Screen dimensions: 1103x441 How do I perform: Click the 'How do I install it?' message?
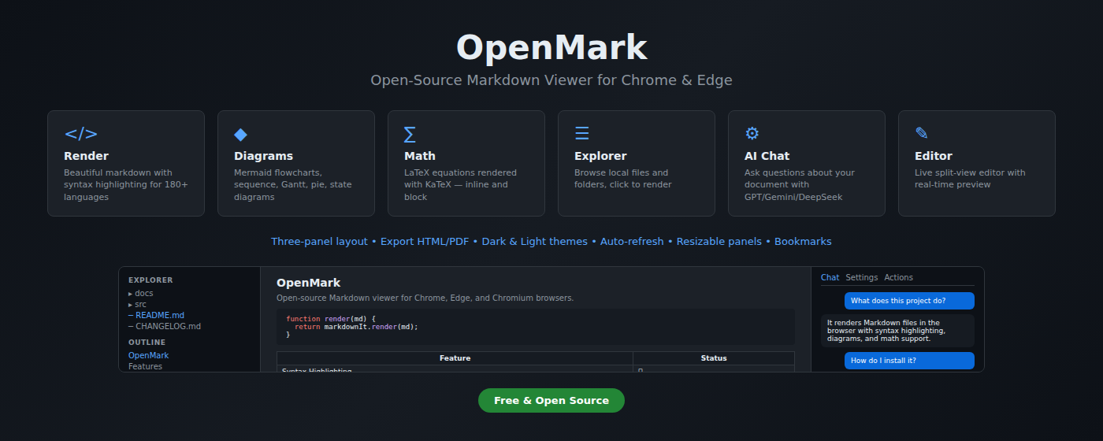pyautogui.click(x=909, y=361)
